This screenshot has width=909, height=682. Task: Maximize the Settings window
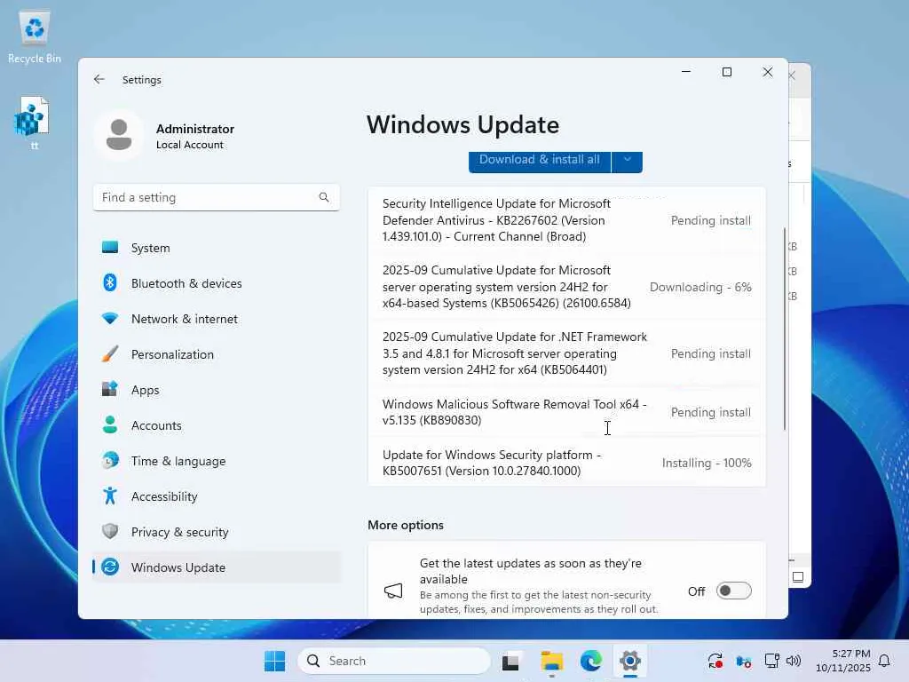click(x=727, y=72)
